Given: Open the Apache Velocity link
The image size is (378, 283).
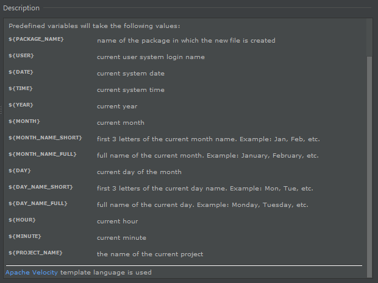Looking at the screenshot, I should (x=32, y=273).
